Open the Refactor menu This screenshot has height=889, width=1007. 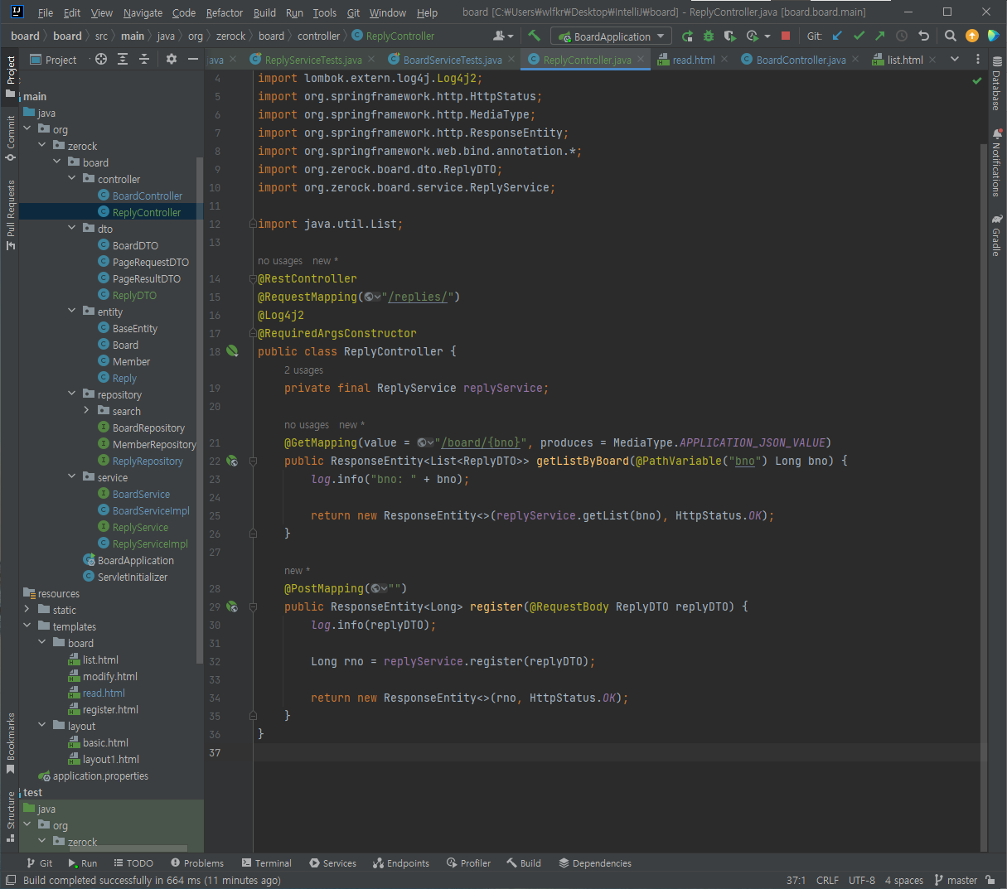(225, 12)
